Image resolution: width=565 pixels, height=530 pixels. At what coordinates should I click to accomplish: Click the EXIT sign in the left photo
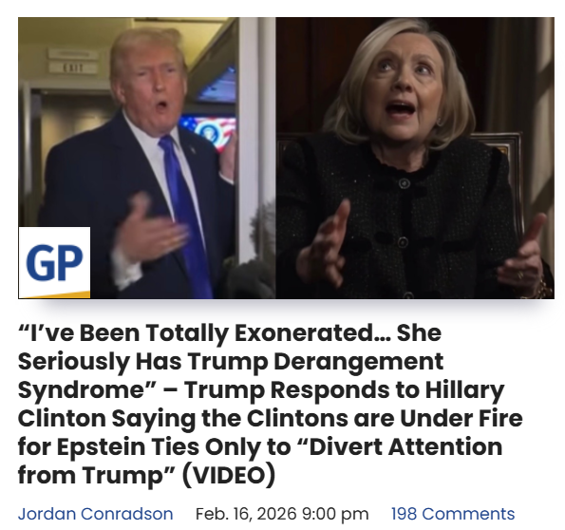coord(73,67)
